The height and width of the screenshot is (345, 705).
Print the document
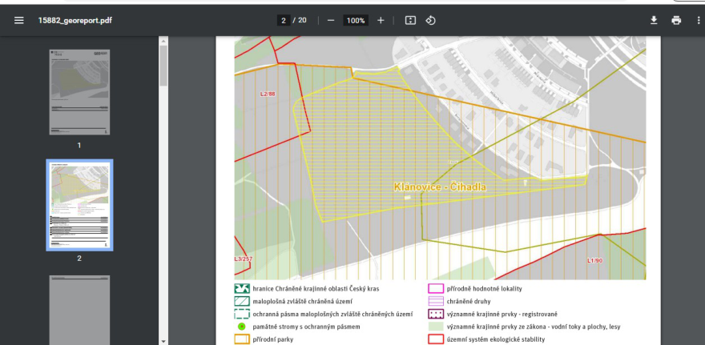pyautogui.click(x=676, y=20)
